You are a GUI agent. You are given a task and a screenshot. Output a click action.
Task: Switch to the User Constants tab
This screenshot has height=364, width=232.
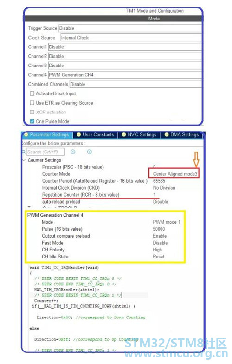point(96,135)
